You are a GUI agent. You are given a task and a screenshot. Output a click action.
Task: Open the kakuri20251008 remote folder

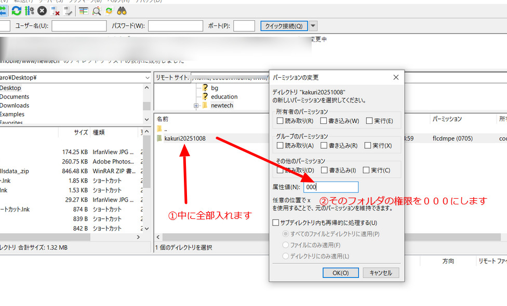[184, 138]
